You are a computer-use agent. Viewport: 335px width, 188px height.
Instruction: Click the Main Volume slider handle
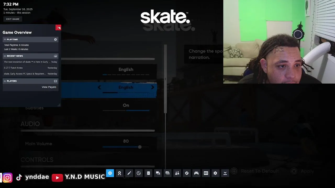(x=140, y=147)
